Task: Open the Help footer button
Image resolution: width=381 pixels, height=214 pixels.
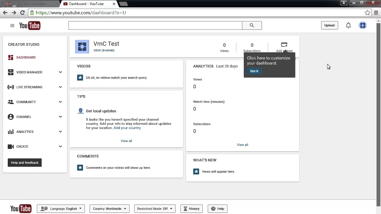Action: click(x=218, y=209)
